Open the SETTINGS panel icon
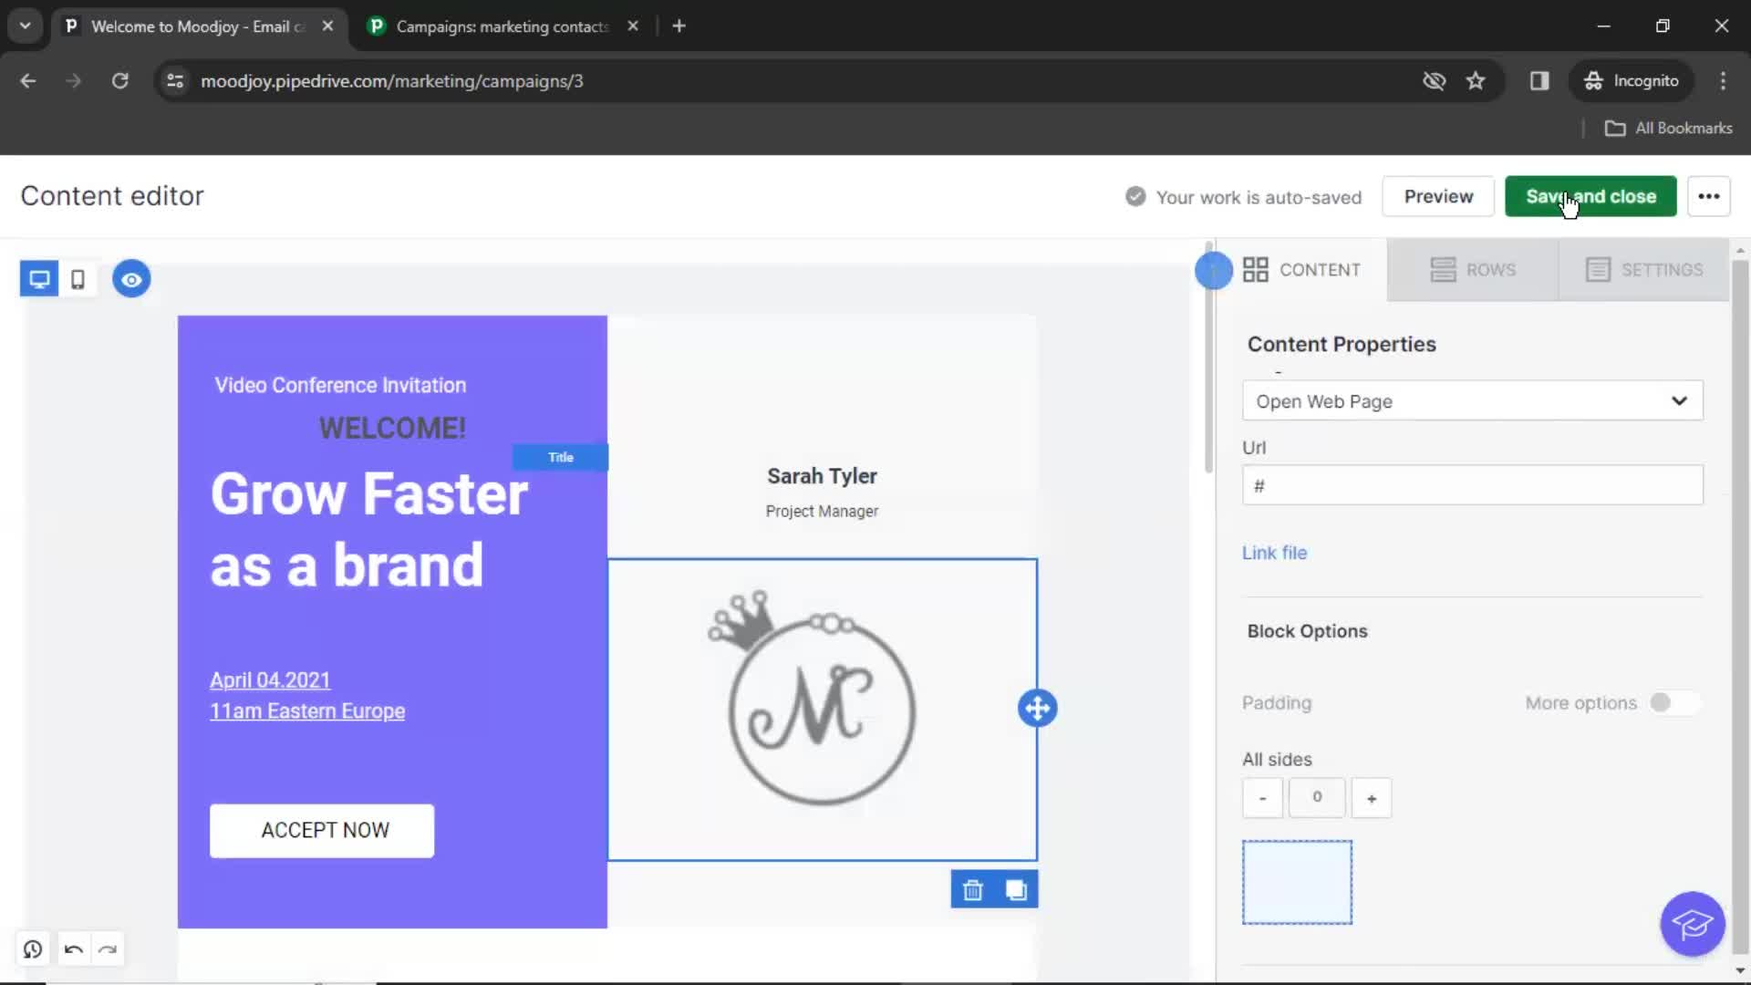Screen dimensions: 1751x985 pos(1600,268)
